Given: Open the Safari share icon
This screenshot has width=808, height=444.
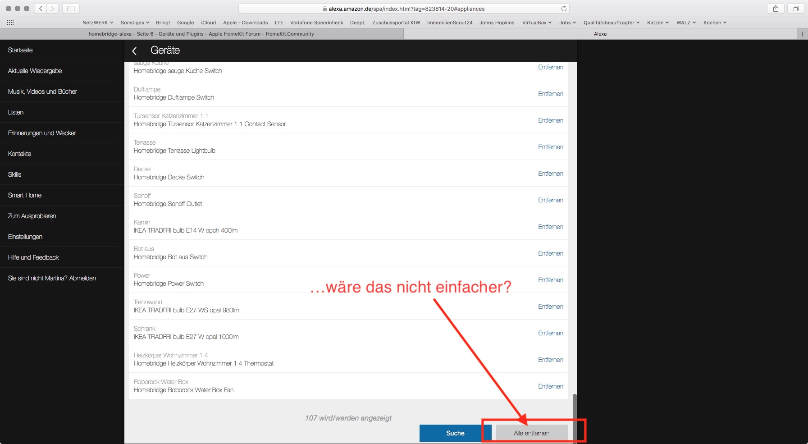Looking at the screenshot, I should pyautogui.click(x=776, y=9).
